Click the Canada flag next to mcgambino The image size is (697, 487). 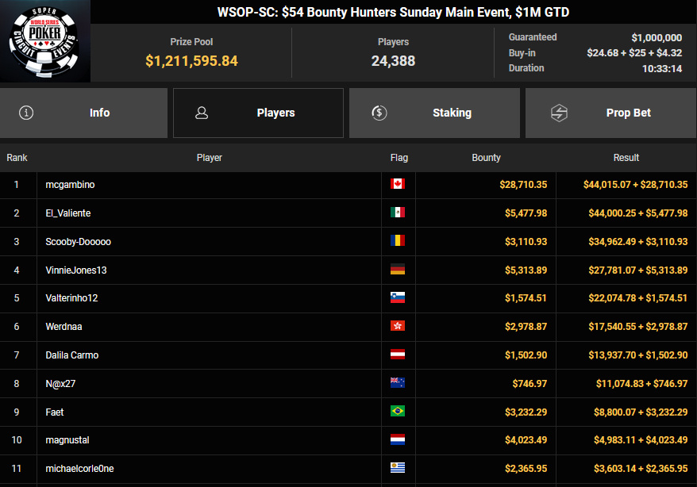(398, 184)
